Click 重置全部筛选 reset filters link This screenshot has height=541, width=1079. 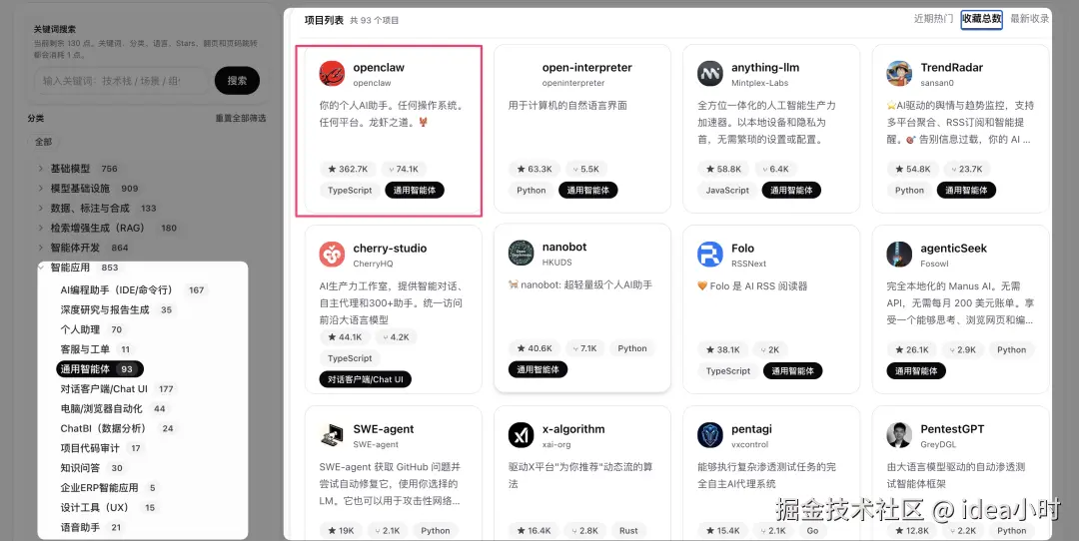[x=241, y=118]
